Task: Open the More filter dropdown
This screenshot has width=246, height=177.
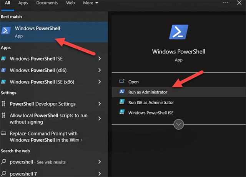Action: pyautogui.click(x=91, y=3)
